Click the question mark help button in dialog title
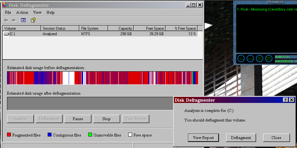The image size is (297, 148). click(285, 100)
